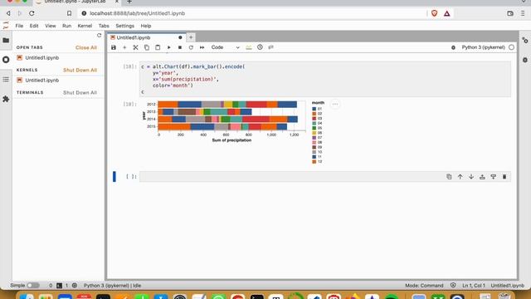Screen dimensions: 531x299
Task: Open the Settings menu
Action: (125, 26)
